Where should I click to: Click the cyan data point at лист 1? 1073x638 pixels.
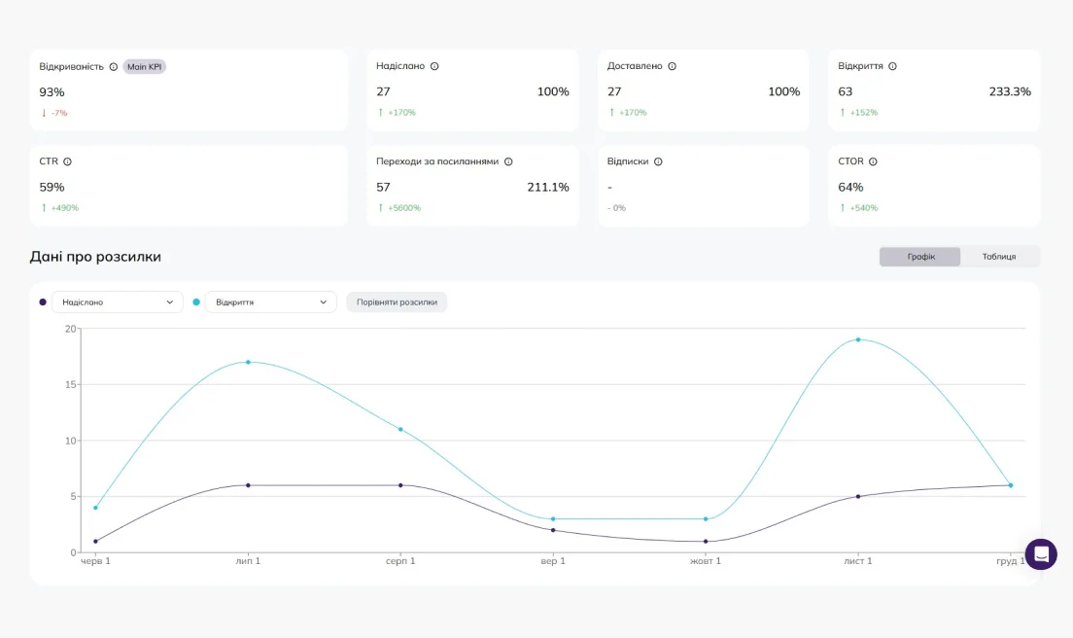coord(858,339)
